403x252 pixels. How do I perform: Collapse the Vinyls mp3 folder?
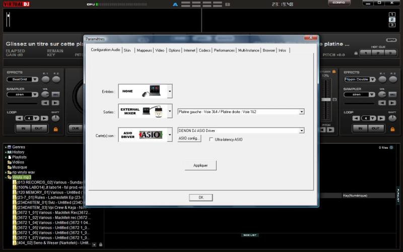coord(6,177)
